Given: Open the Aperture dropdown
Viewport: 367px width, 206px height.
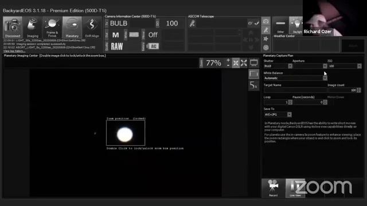Looking at the screenshot, I should click(x=325, y=66).
